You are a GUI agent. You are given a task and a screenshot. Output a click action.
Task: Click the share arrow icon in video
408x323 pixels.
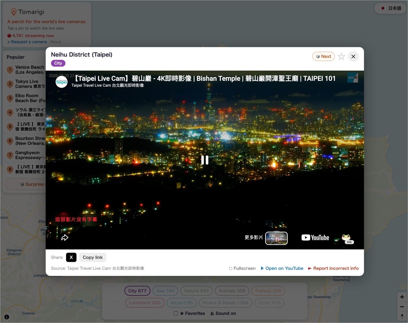click(x=65, y=238)
